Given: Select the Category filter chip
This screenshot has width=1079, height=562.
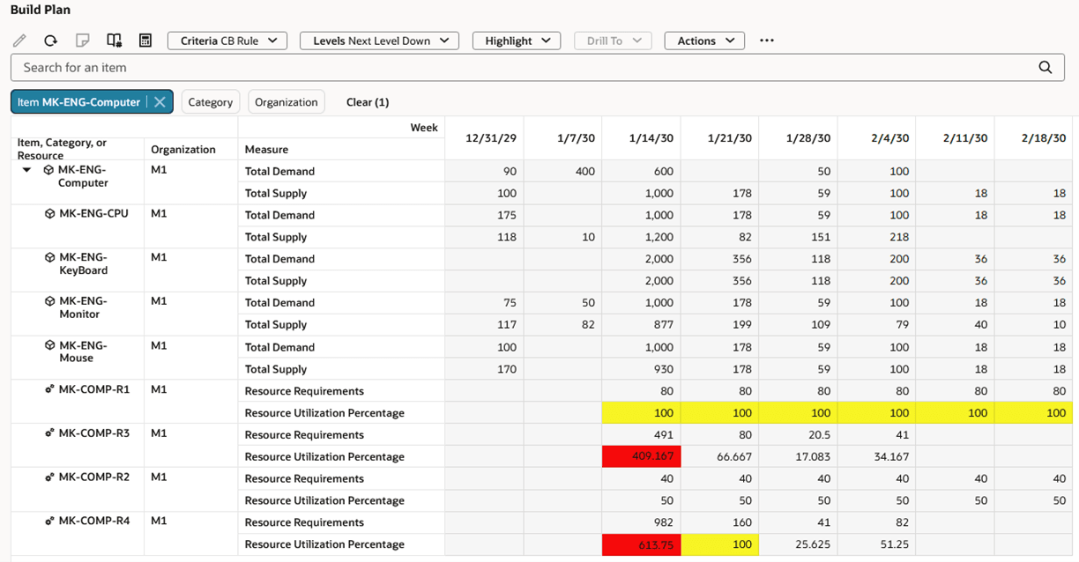Looking at the screenshot, I should click(211, 102).
